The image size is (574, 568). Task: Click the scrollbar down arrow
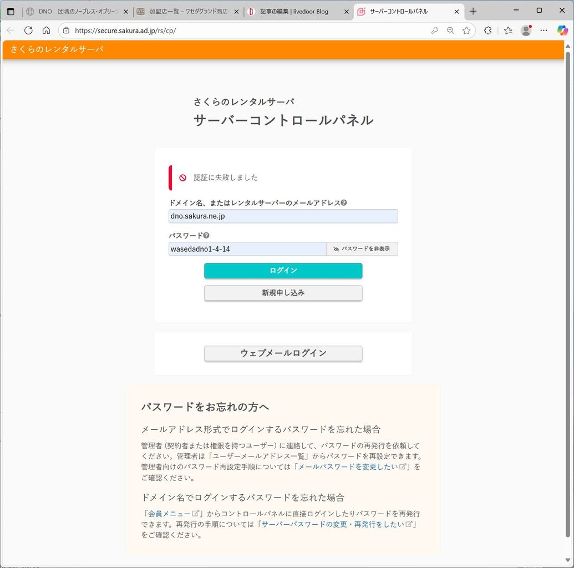pyautogui.click(x=568, y=561)
